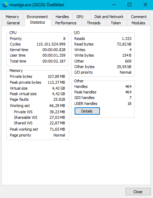Click the Statistics tab
The height and width of the screenshot is (198, 153).
(x=37, y=22)
